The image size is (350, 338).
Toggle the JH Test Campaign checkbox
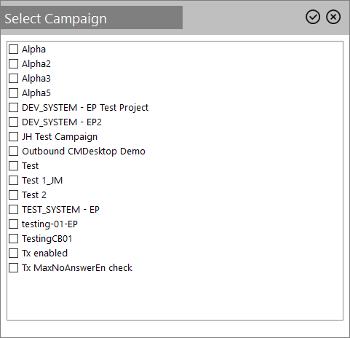[13, 136]
